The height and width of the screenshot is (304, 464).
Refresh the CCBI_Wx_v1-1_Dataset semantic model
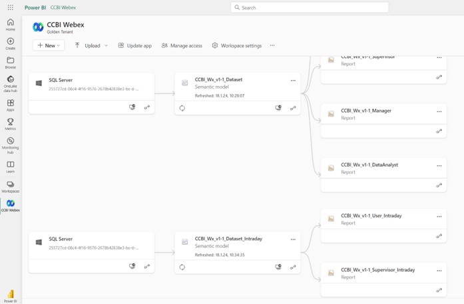182,108
